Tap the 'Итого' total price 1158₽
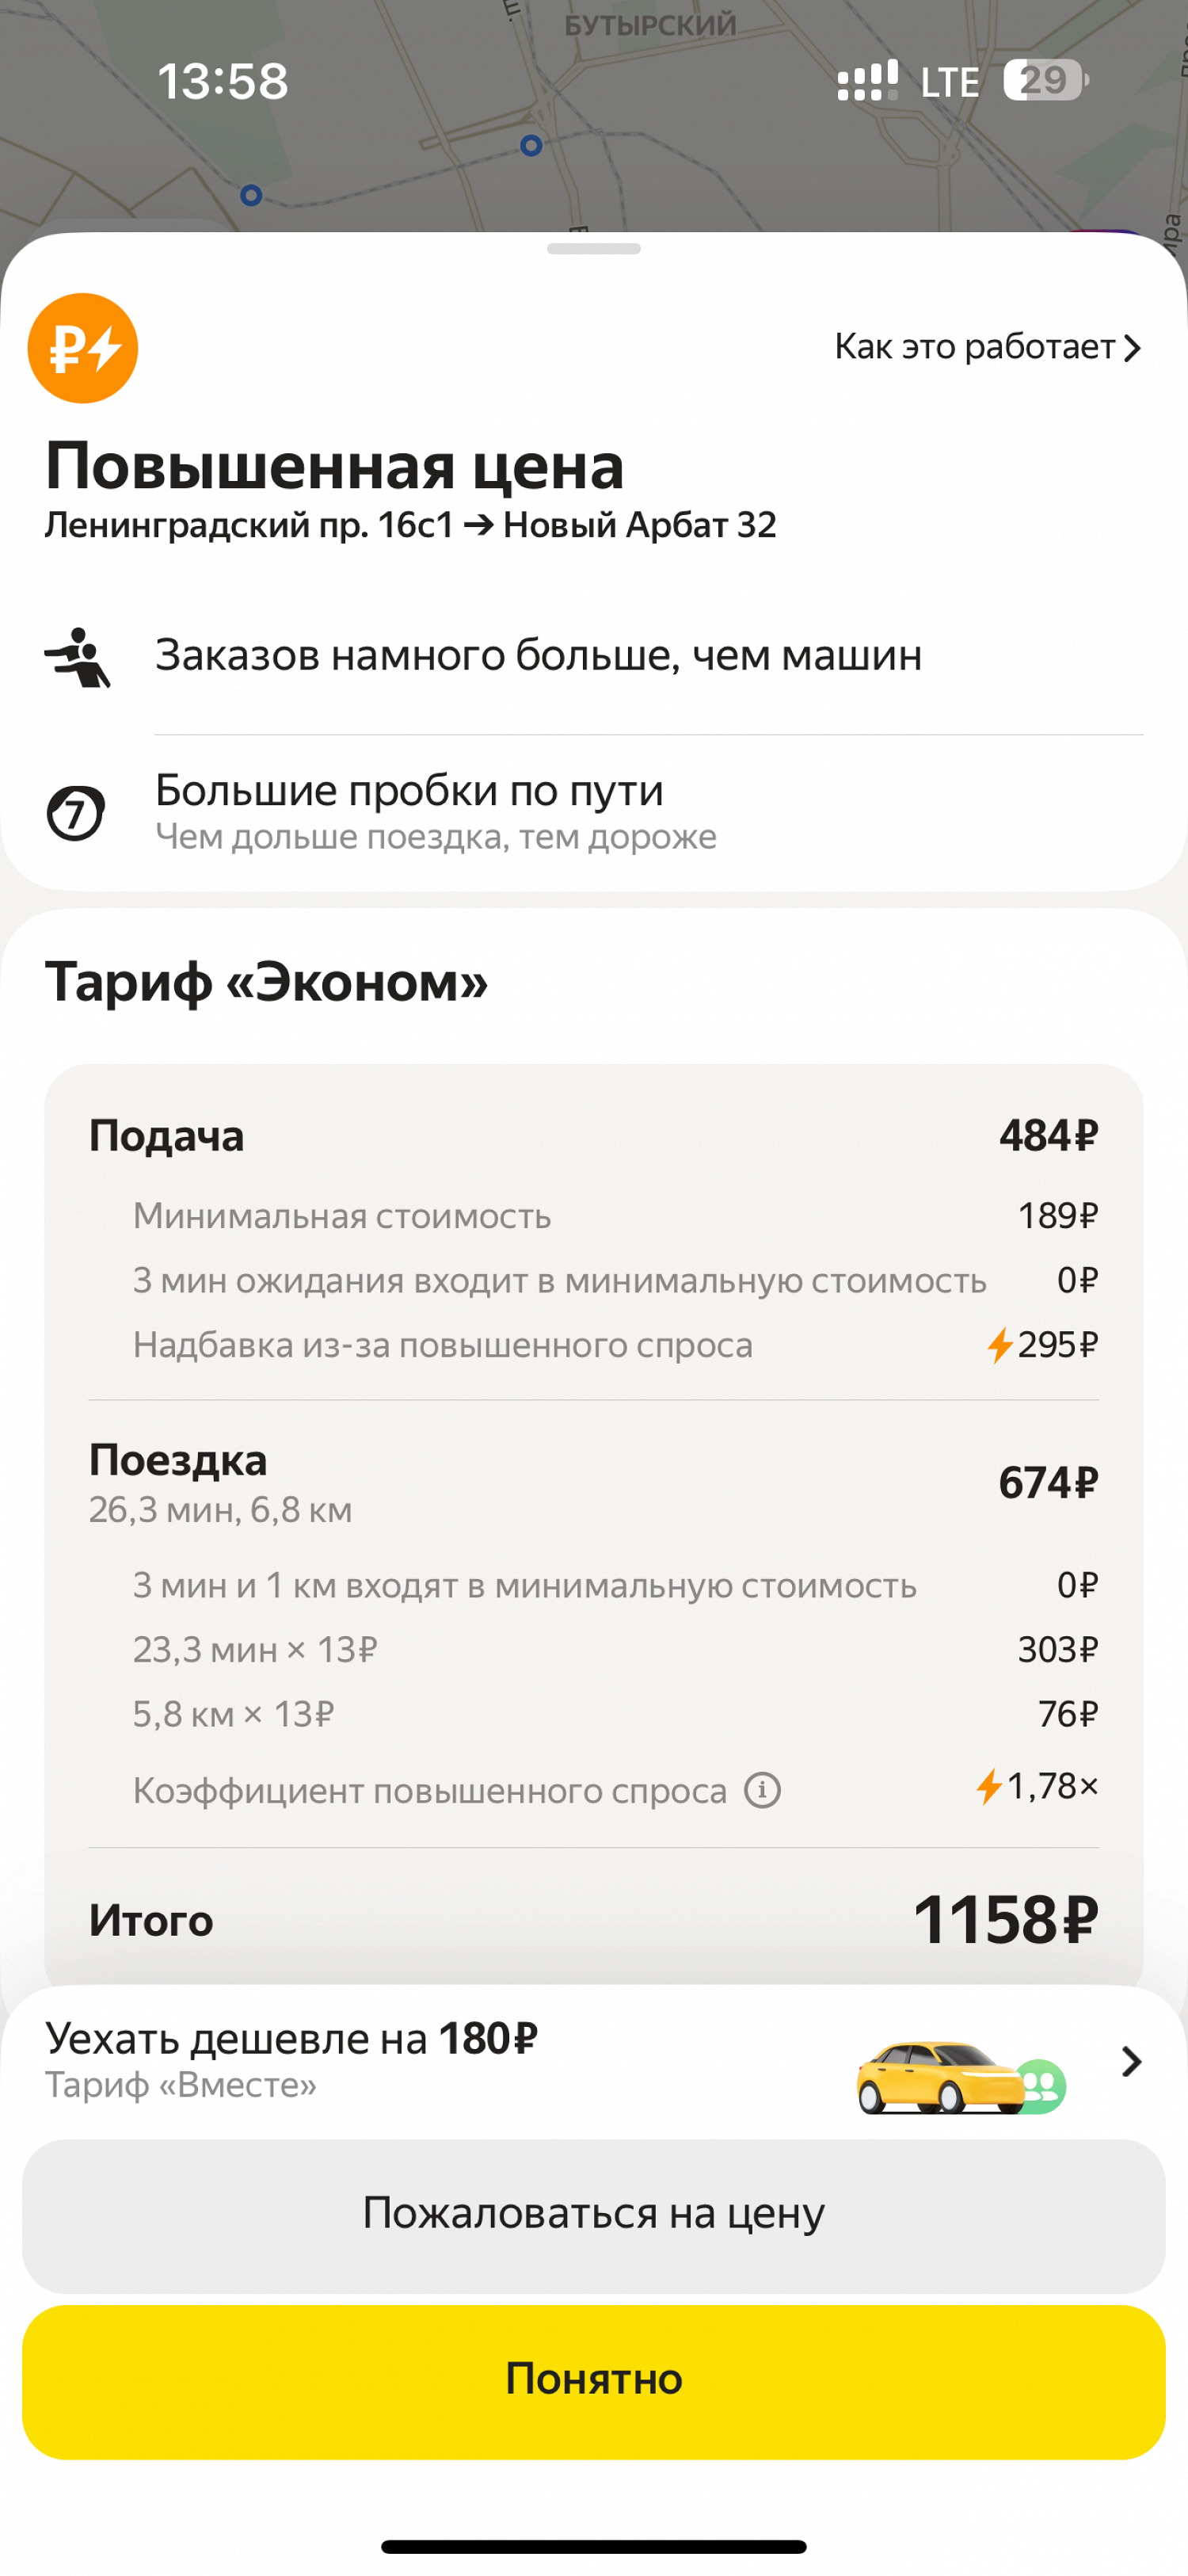Viewport: 1188px width, 2576px height. (1004, 1920)
